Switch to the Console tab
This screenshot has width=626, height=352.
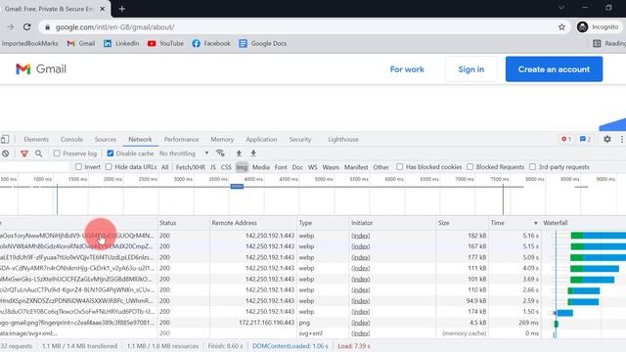click(71, 139)
